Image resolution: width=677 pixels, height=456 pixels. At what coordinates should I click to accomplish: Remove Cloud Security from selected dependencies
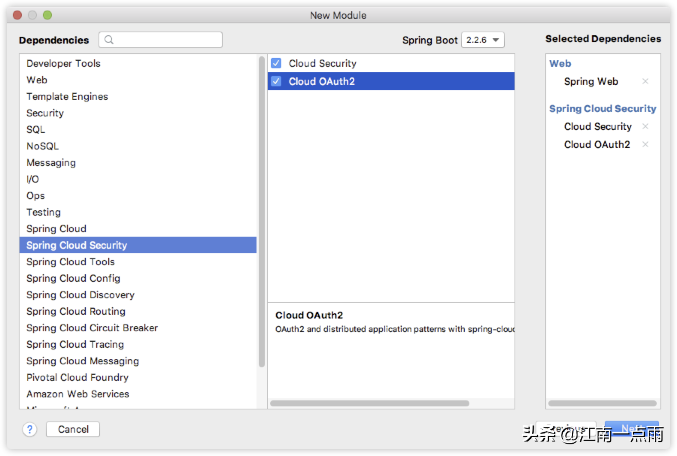point(645,126)
